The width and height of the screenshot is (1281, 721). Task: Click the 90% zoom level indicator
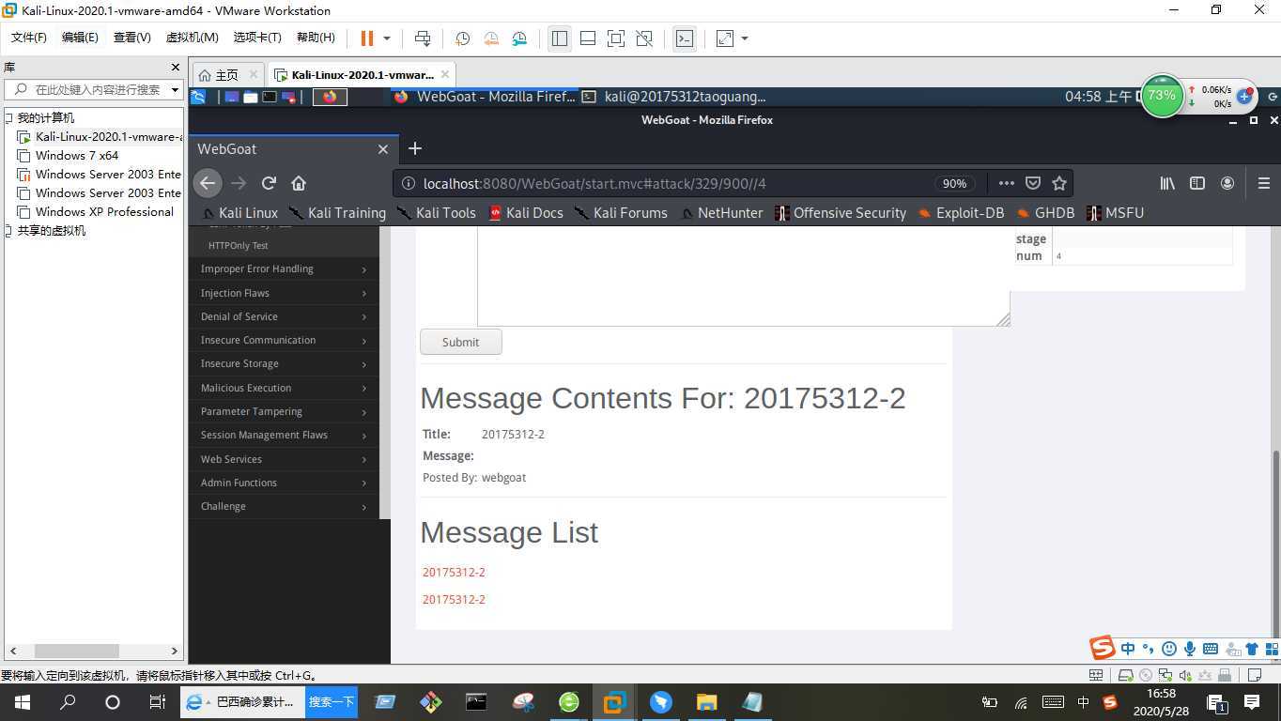(x=954, y=184)
